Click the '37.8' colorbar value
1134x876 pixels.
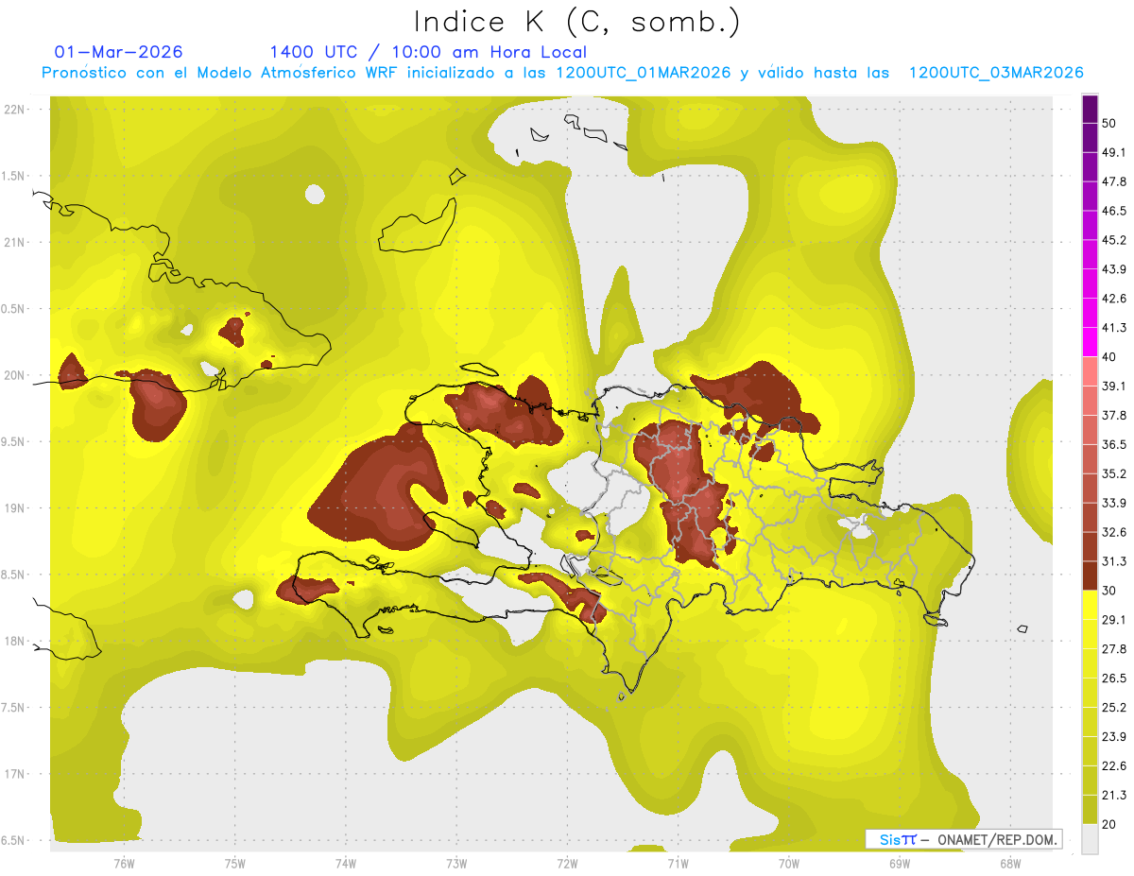click(x=1114, y=415)
